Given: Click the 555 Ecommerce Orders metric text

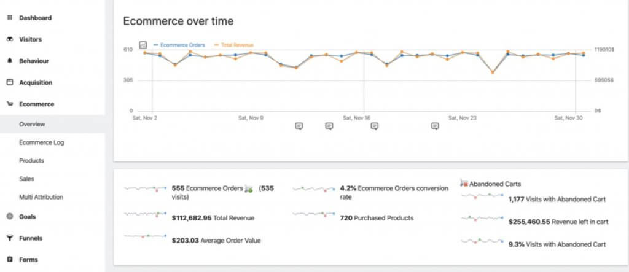Looking at the screenshot, I should click(208, 188).
